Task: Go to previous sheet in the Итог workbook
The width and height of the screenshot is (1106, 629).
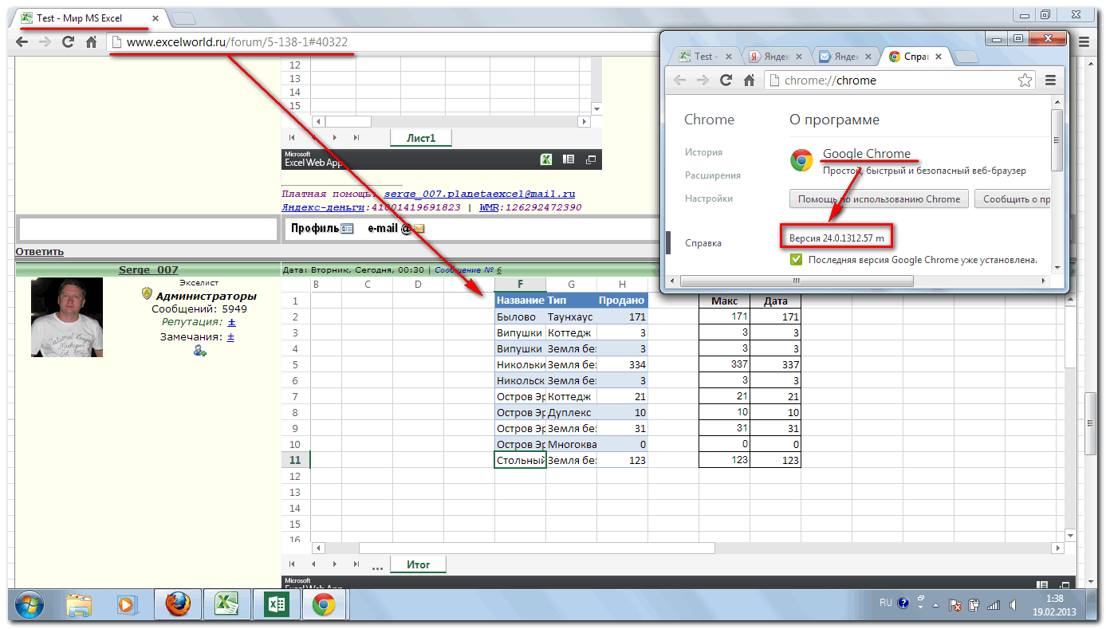Action: tap(314, 564)
